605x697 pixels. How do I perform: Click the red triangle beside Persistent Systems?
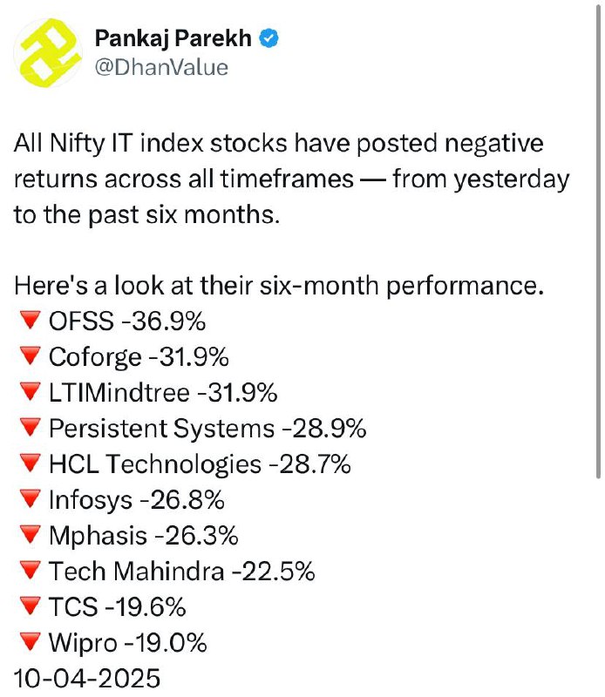31,428
